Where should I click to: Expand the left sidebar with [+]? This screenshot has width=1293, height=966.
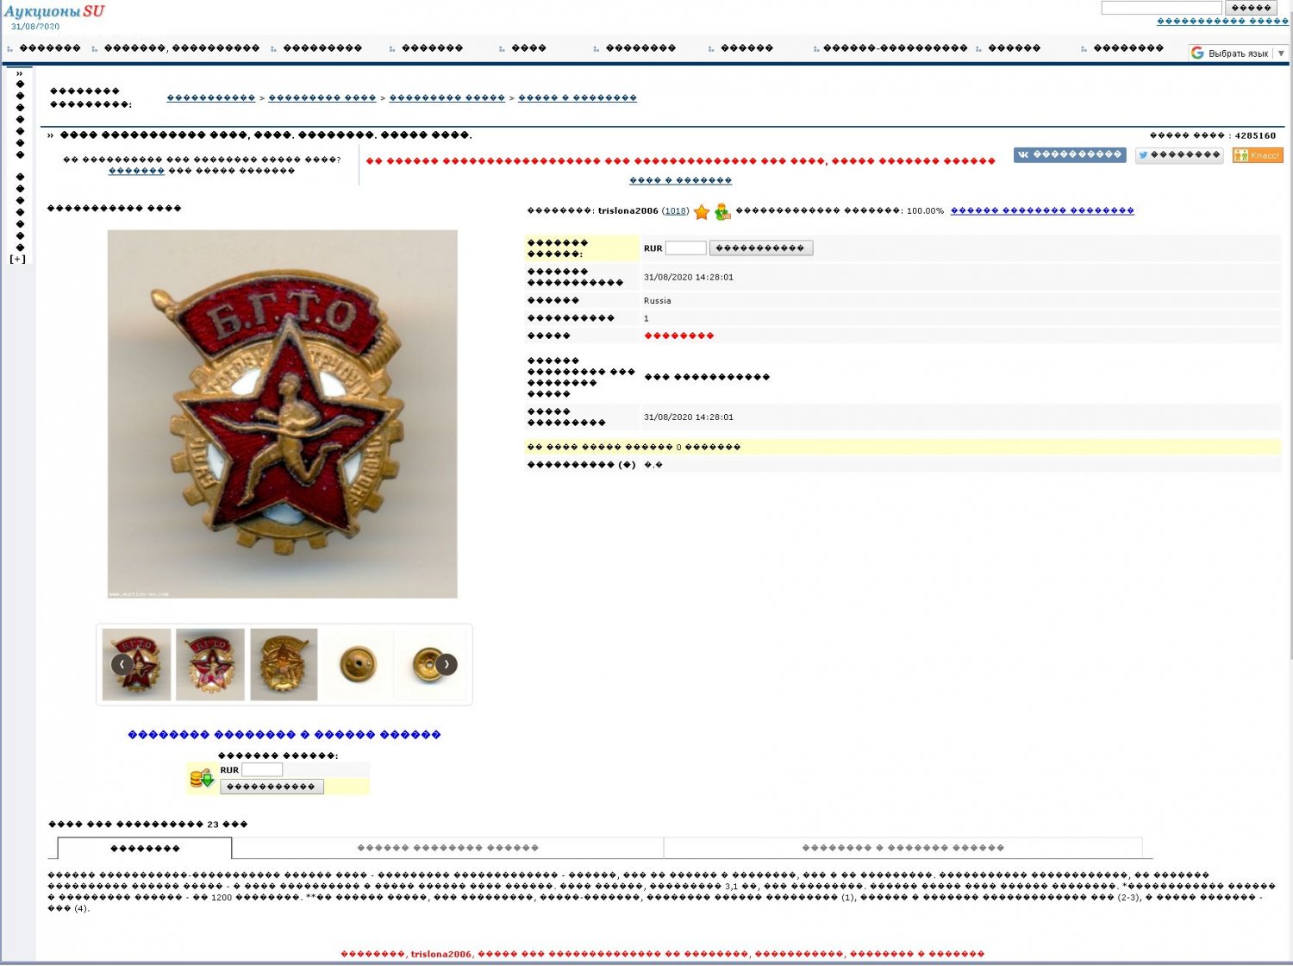click(x=17, y=259)
